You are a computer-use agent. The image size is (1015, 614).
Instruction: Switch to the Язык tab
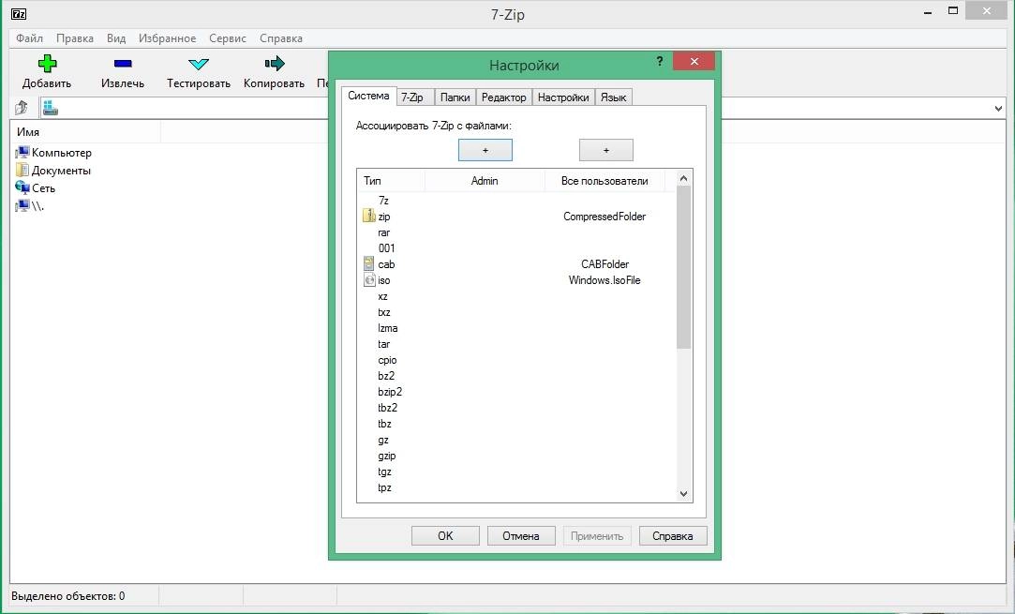(x=613, y=97)
